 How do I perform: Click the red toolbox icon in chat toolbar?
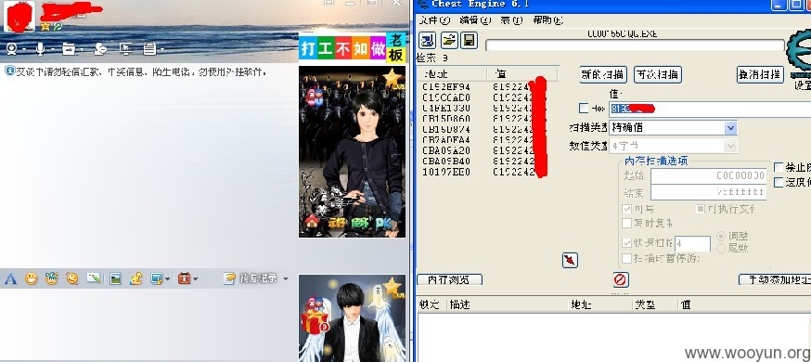point(184,278)
